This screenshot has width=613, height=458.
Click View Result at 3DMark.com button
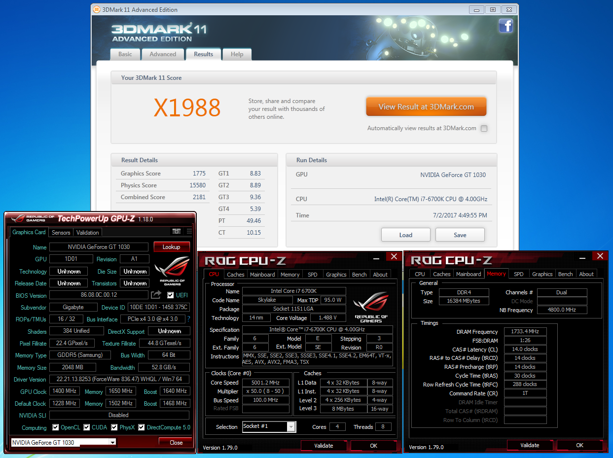pos(426,106)
